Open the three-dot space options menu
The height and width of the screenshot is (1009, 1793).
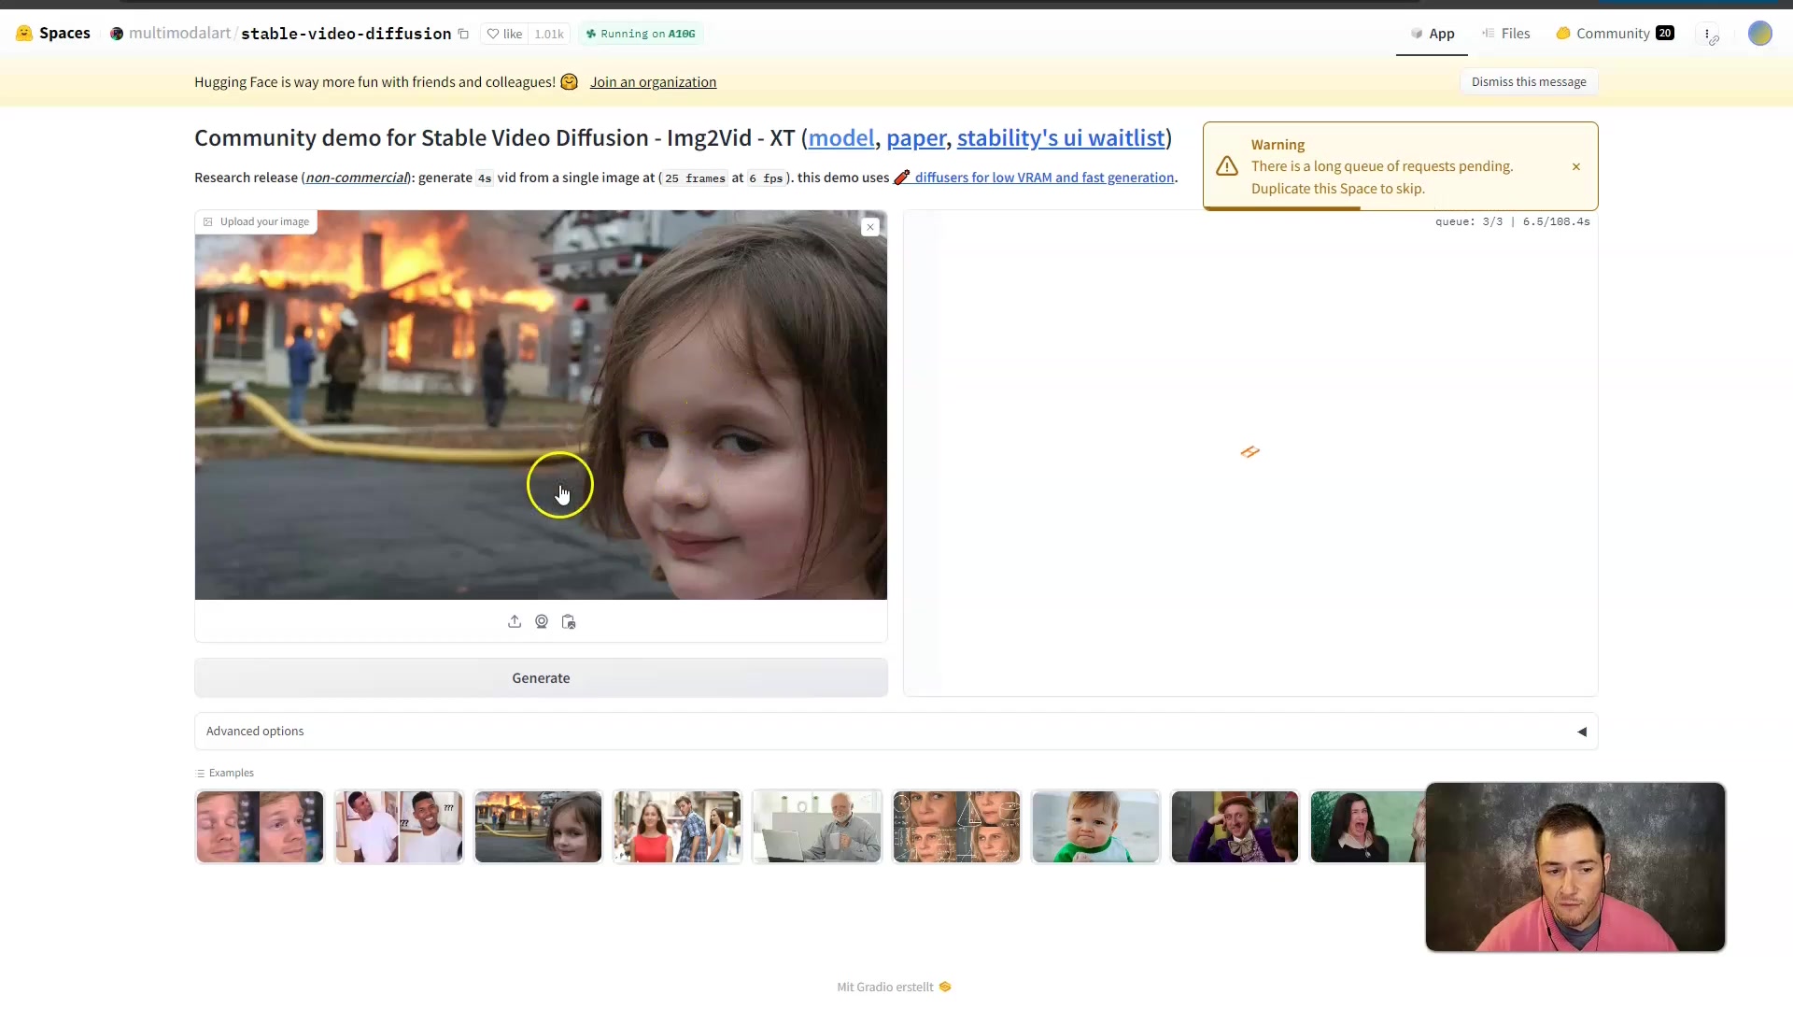coord(1707,35)
